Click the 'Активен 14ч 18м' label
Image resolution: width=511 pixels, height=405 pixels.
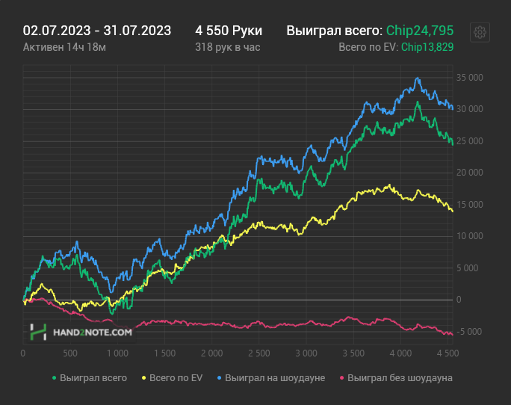64,47
